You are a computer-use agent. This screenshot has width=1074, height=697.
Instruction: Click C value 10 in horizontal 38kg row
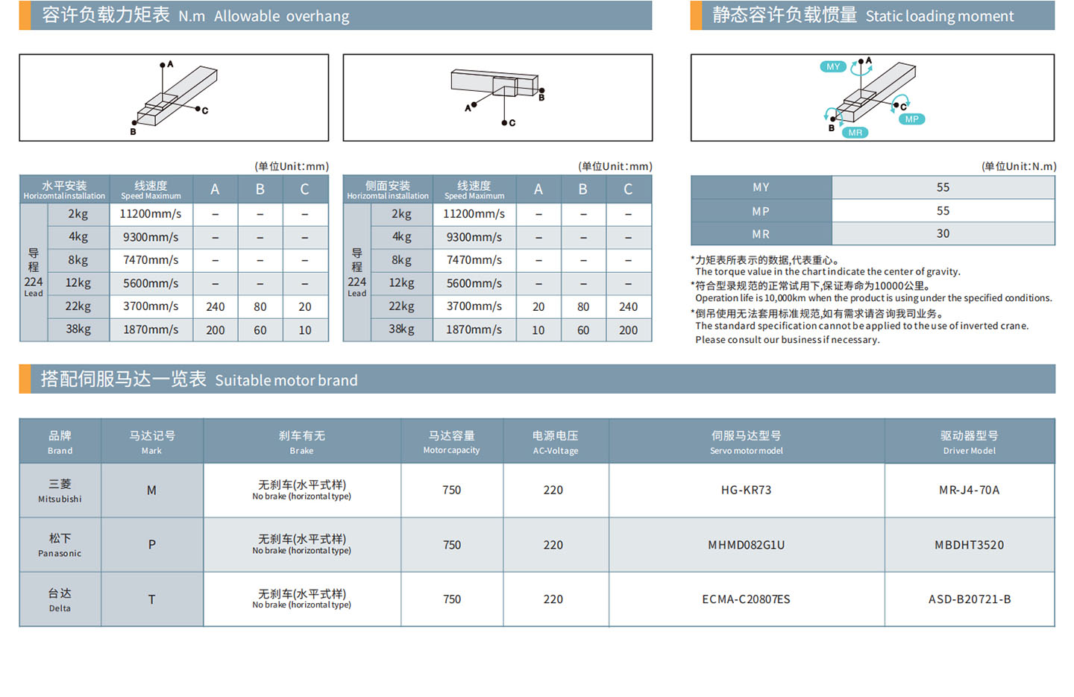point(305,329)
